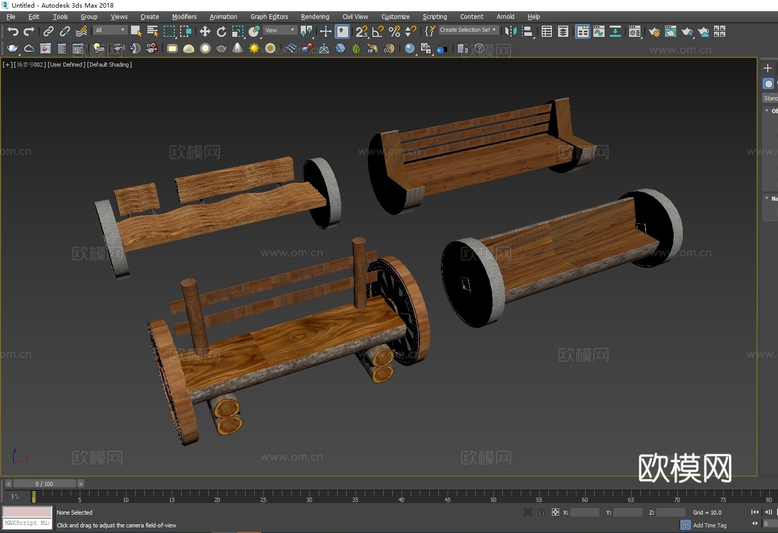Open Render Setup dialog
This screenshot has height=533, width=778.
[x=654, y=32]
